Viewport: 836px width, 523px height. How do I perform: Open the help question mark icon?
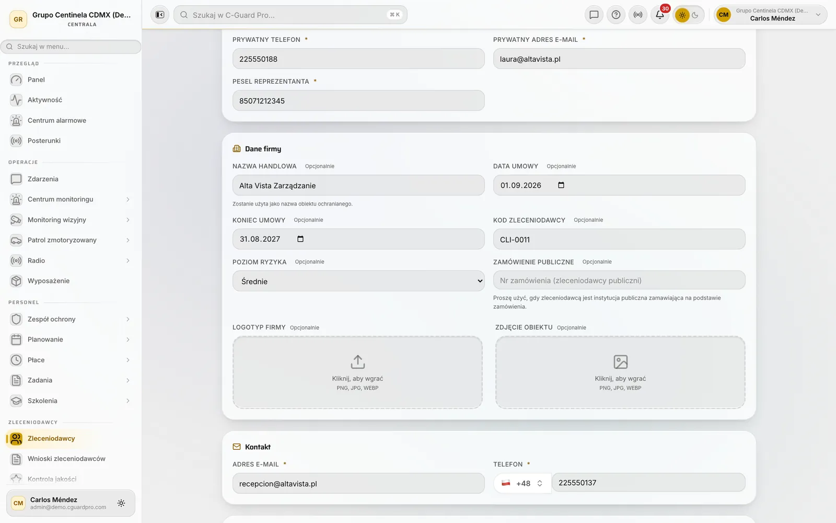pos(616,15)
